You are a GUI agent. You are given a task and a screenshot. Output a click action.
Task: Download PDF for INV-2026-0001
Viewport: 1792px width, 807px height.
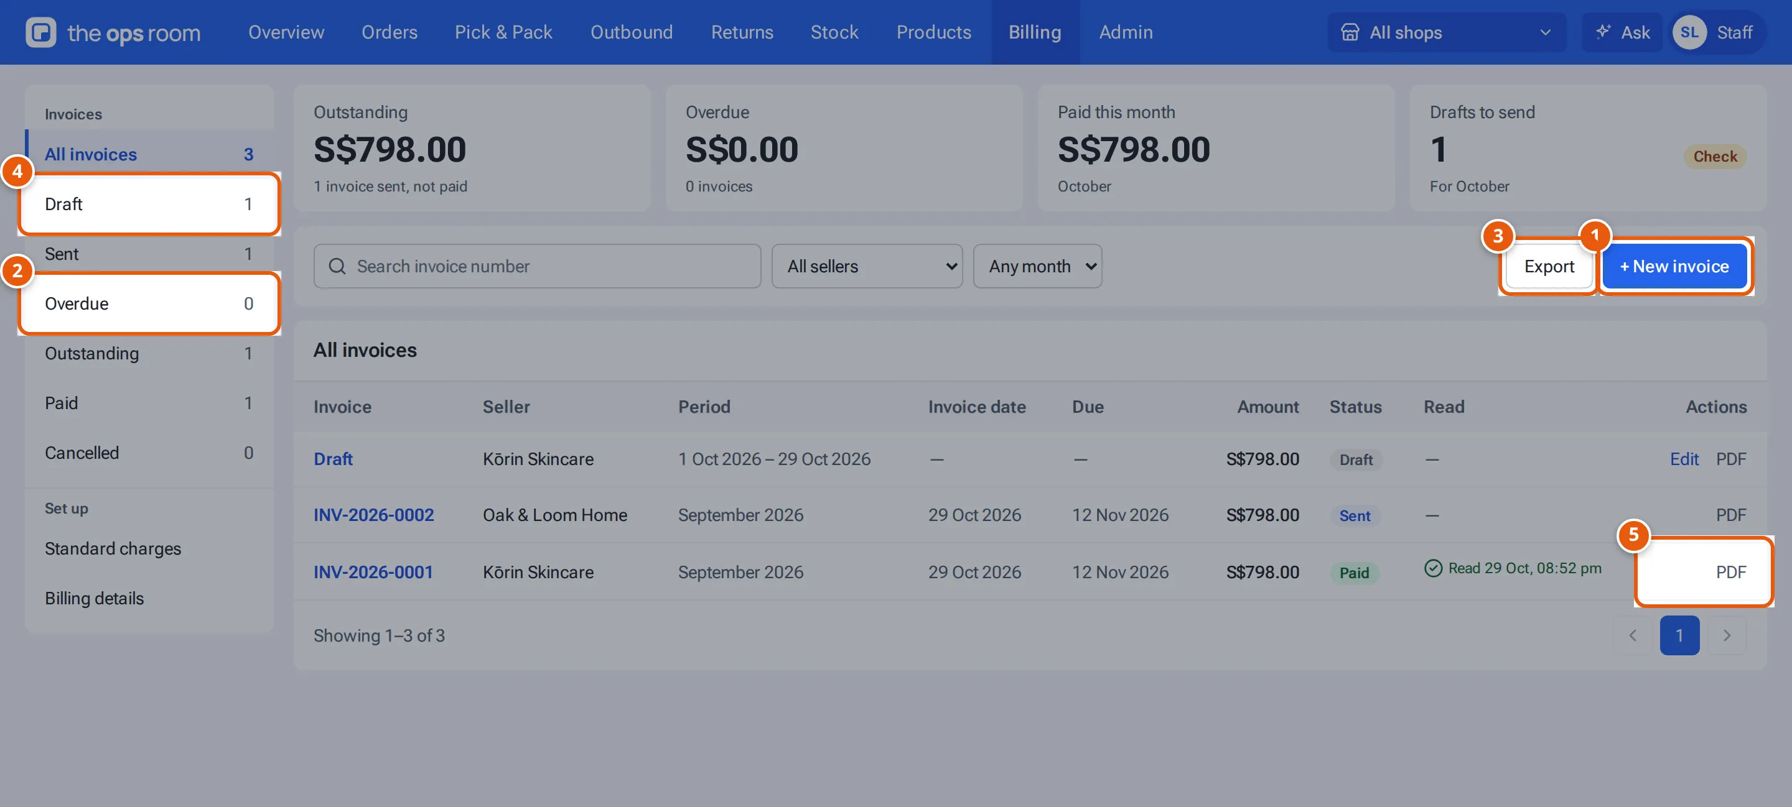[1731, 572]
